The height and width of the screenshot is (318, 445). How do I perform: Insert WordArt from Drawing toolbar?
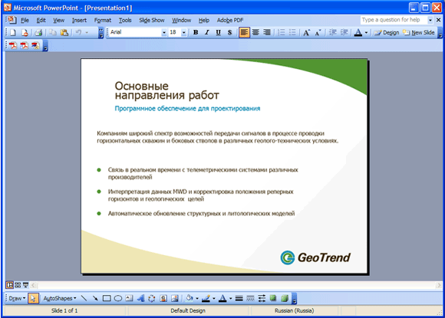[140, 298]
